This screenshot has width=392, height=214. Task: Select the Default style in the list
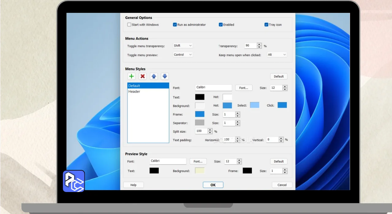coord(148,86)
